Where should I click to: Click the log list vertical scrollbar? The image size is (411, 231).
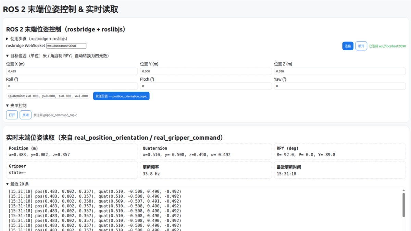point(403,205)
